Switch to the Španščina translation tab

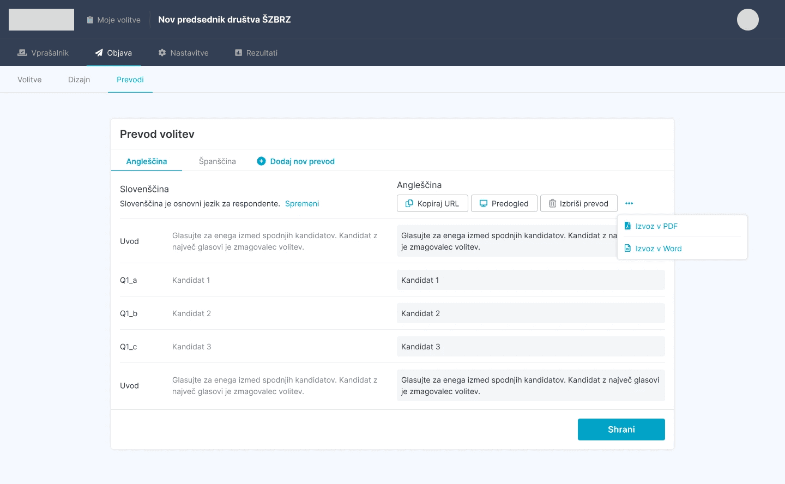click(217, 161)
